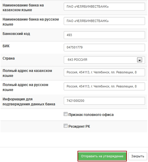Viewport: 148px width, 162px height.
Task: Click the Резидент РК label text
Action: point(79,126)
